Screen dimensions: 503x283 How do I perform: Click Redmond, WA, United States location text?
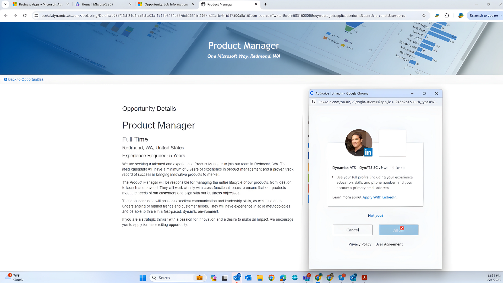153,148
